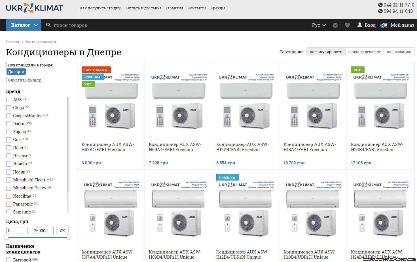This screenshot has height=262, width=417.
Task: Expand the Рус language selector
Action: (x=319, y=25)
